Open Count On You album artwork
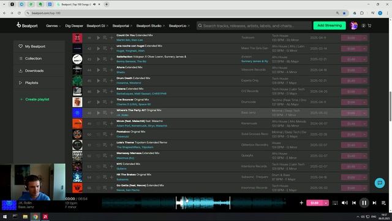392x221 pixels. tap(77, 38)
